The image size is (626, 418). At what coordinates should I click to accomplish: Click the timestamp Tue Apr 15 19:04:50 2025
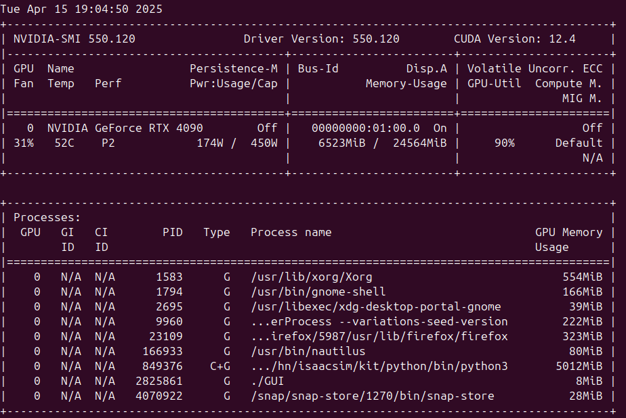(x=81, y=9)
